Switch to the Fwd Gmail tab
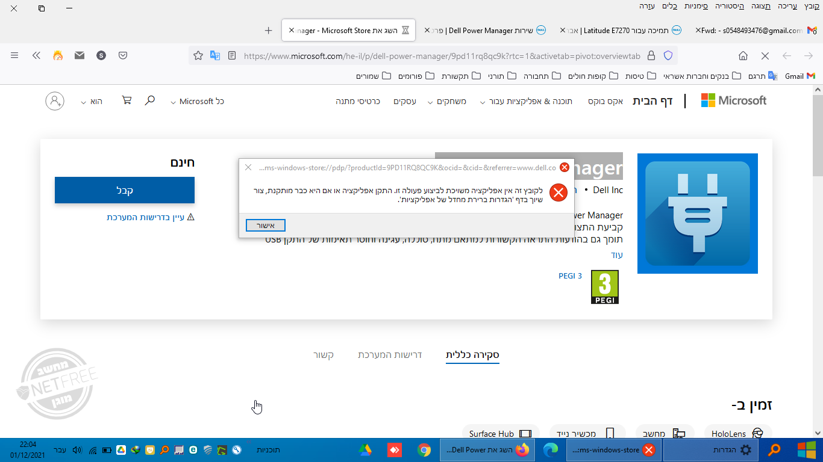The height and width of the screenshot is (462, 823). pyautogui.click(x=756, y=30)
